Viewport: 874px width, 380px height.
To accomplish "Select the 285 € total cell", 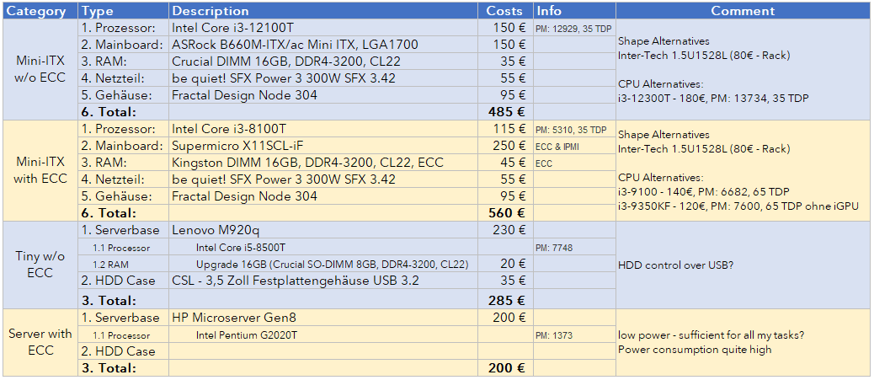I will tap(505, 300).
